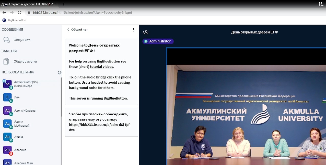Reload the page in browser
326x165 pixels.
click(19, 12)
